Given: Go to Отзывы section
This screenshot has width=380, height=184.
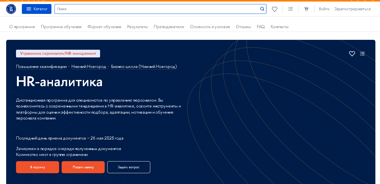Looking at the screenshot, I should [x=244, y=27].
